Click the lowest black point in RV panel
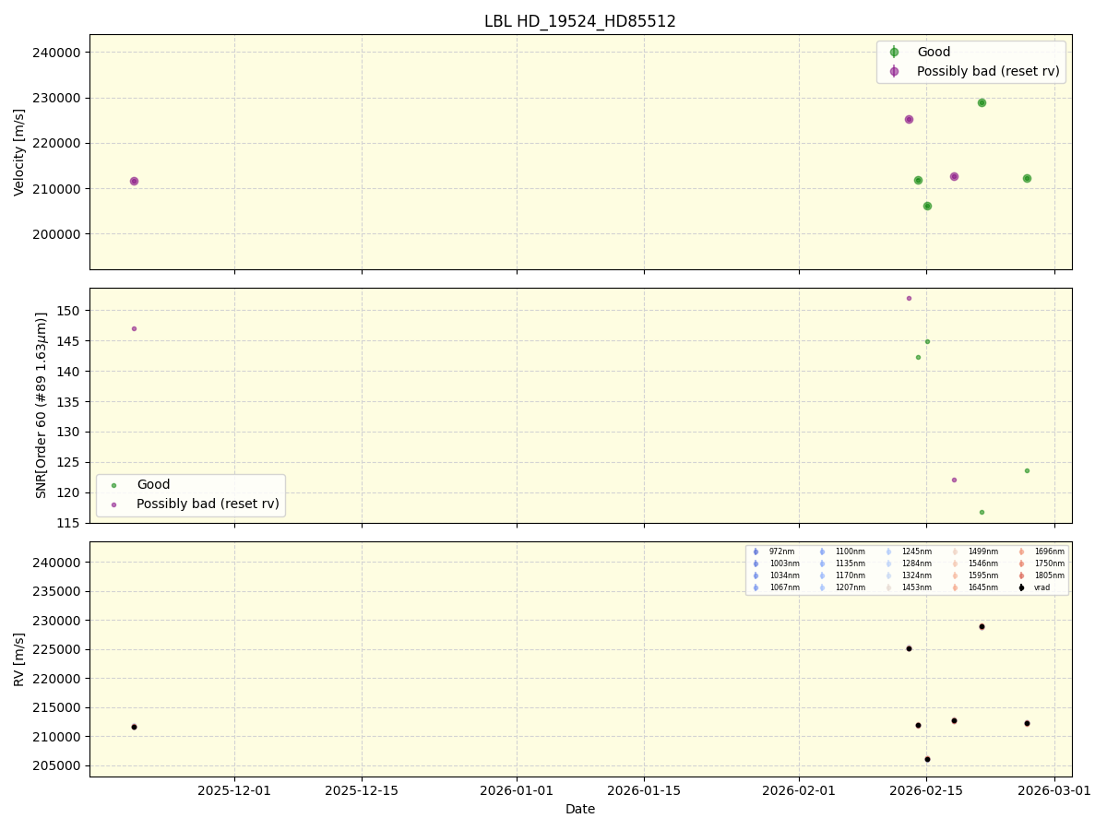This screenshot has width=1107, height=830. [x=927, y=759]
